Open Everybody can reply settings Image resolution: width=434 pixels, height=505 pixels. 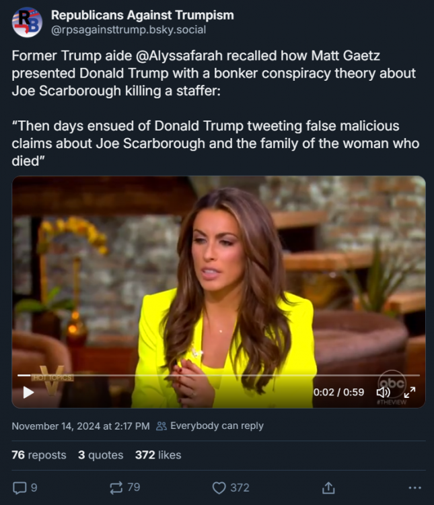click(217, 426)
